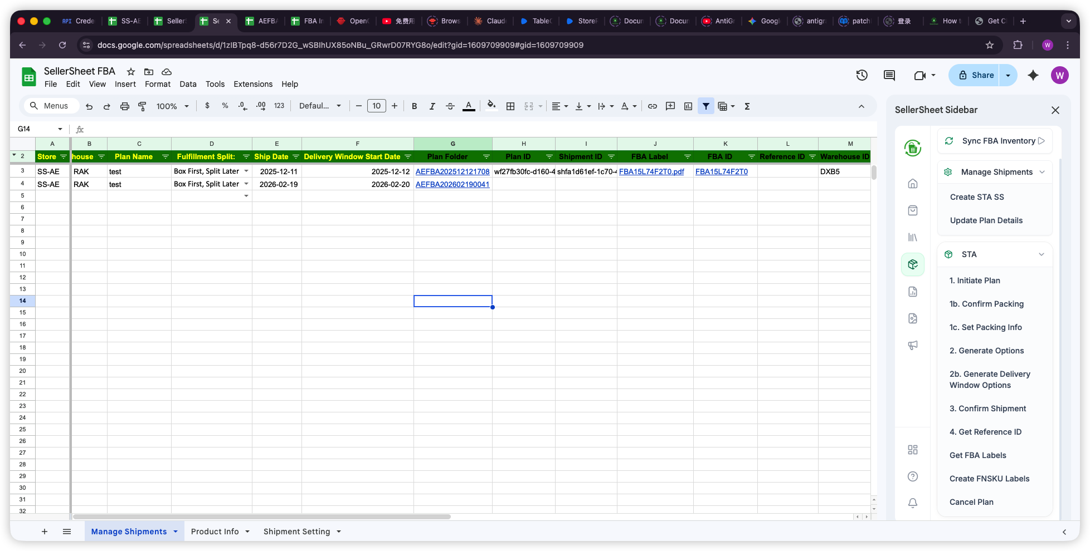Click the help question mark icon in sidebar
The height and width of the screenshot is (551, 1090).
912,476
